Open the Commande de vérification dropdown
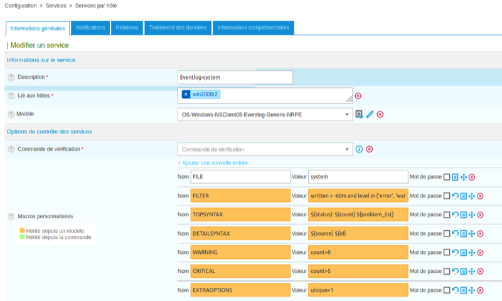The image size is (502, 301). 348,149
